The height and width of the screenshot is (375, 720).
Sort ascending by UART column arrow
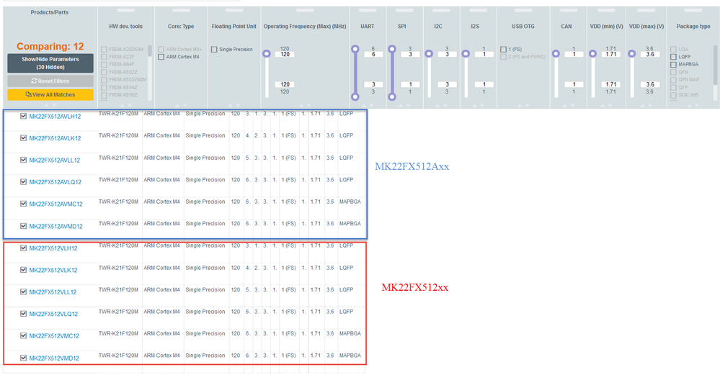click(x=364, y=105)
